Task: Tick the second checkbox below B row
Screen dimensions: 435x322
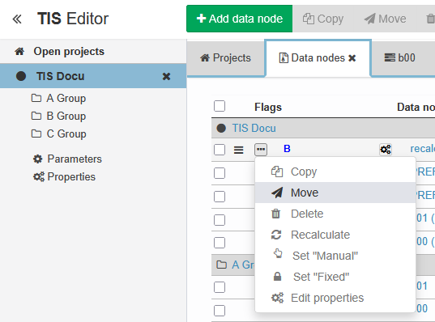Action: [220, 197]
